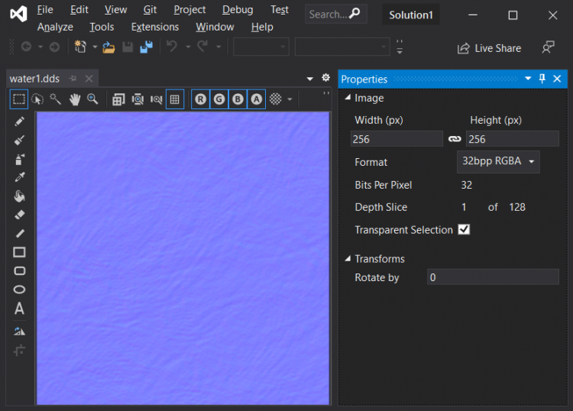
Task: Select the rectangular Selection tool
Action: pyautogui.click(x=19, y=99)
